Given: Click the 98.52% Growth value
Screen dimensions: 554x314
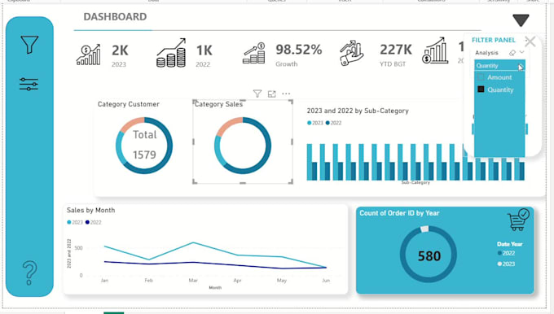Looking at the screenshot, I should pyautogui.click(x=298, y=50).
